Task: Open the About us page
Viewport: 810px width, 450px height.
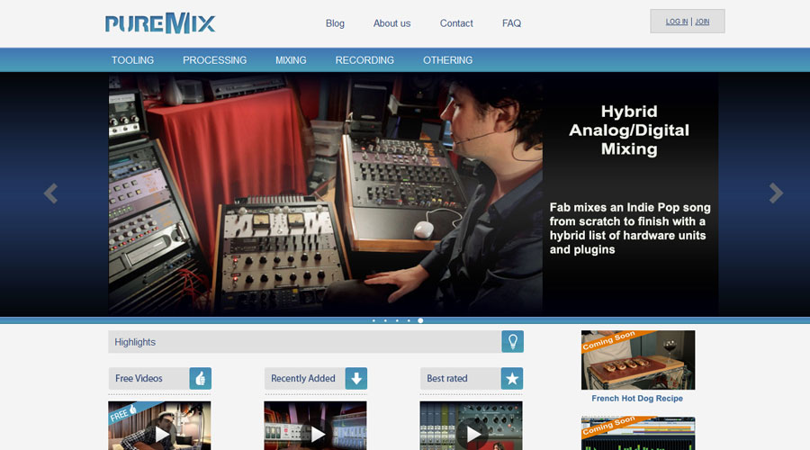Action: coord(391,23)
